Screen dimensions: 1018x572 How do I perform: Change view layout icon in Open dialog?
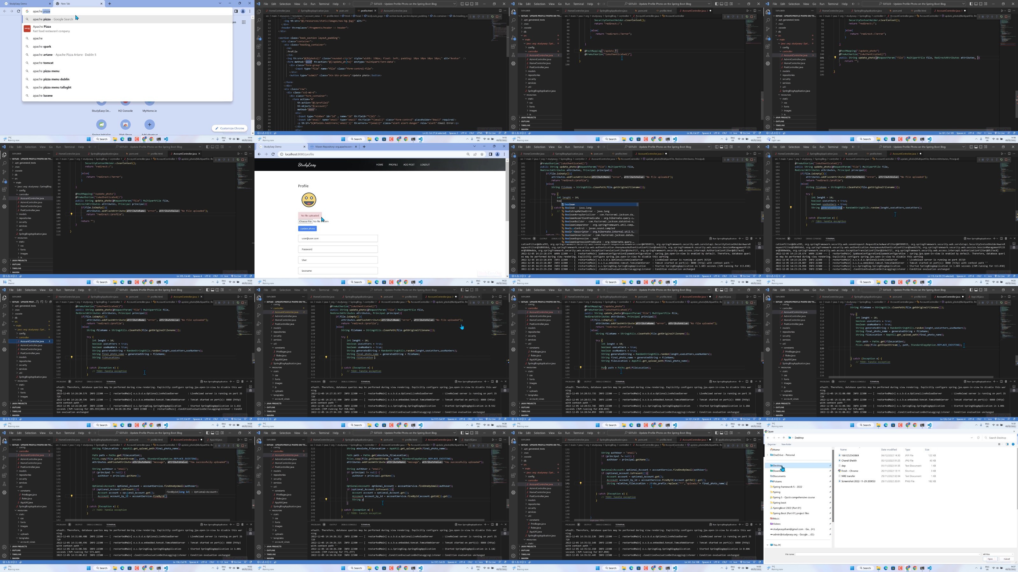[1000, 445]
